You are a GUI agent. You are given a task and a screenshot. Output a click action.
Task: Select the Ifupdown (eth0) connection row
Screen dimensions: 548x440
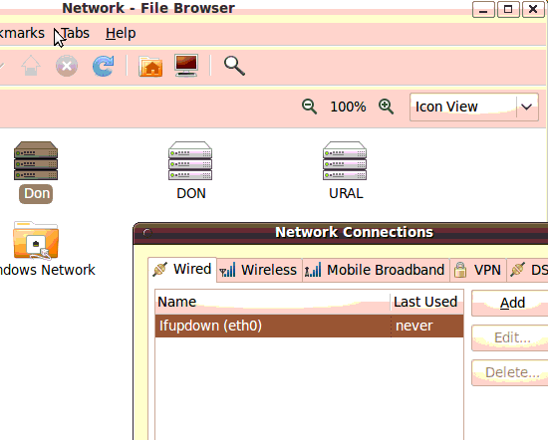[x=309, y=326]
